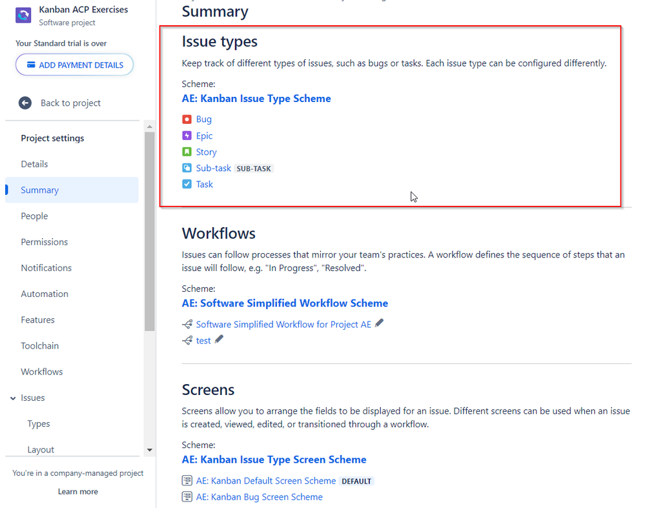Open the Issues sidebar item

coord(33,398)
